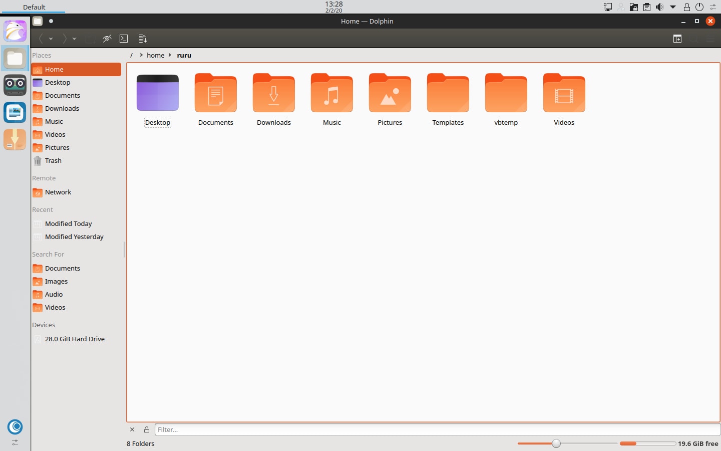The height and width of the screenshot is (451, 721).
Task: Open the bird app icon in dock
Action: coord(15,31)
